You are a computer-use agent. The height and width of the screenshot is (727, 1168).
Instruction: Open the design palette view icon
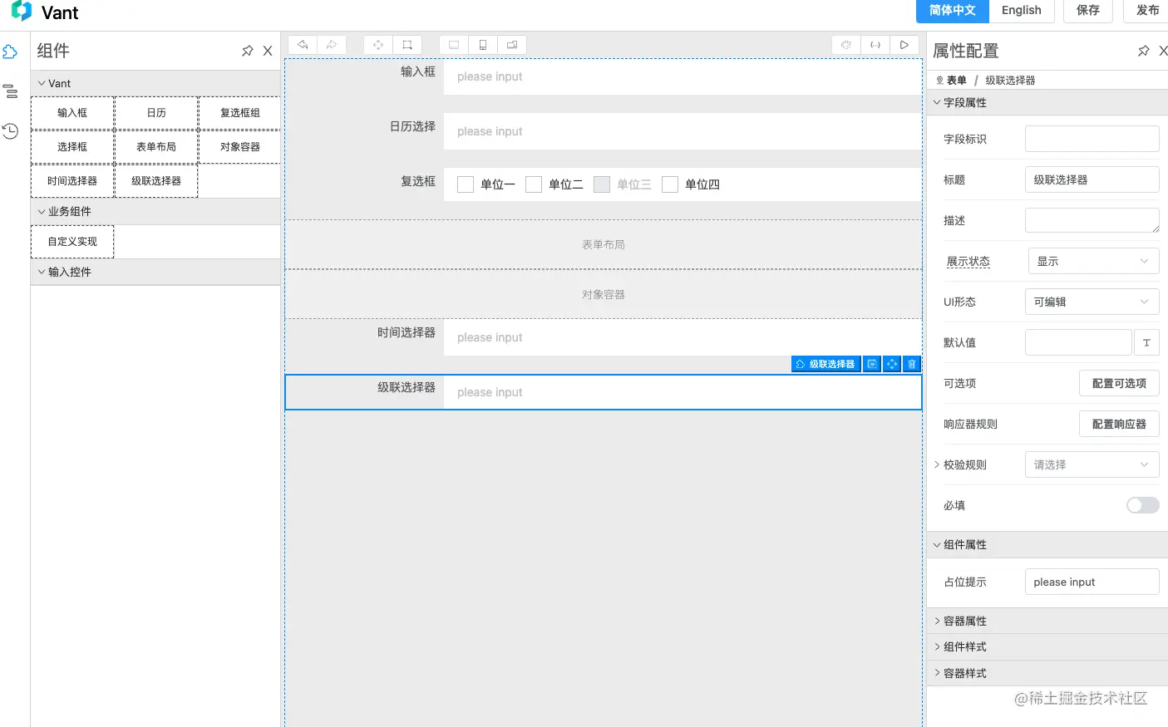point(846,45)
